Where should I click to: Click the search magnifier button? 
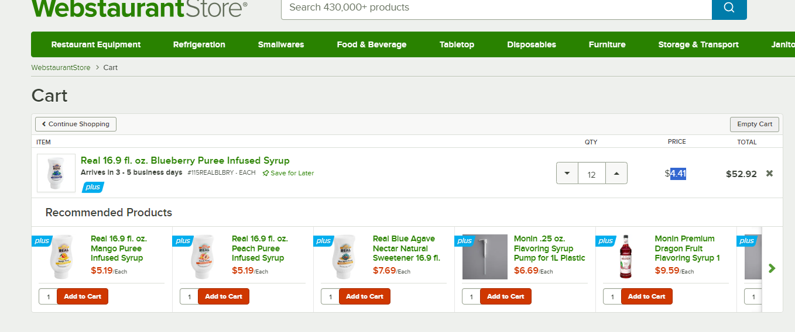pyautogui.click(x=729, y=8)
